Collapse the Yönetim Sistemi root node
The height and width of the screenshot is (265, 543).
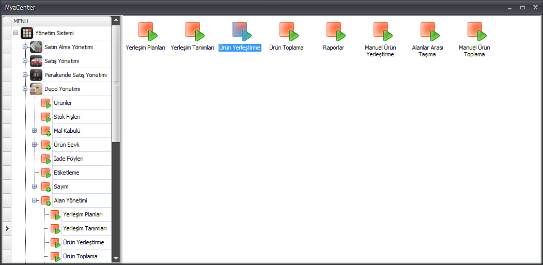pyautogui.click(x=15, y=33)
